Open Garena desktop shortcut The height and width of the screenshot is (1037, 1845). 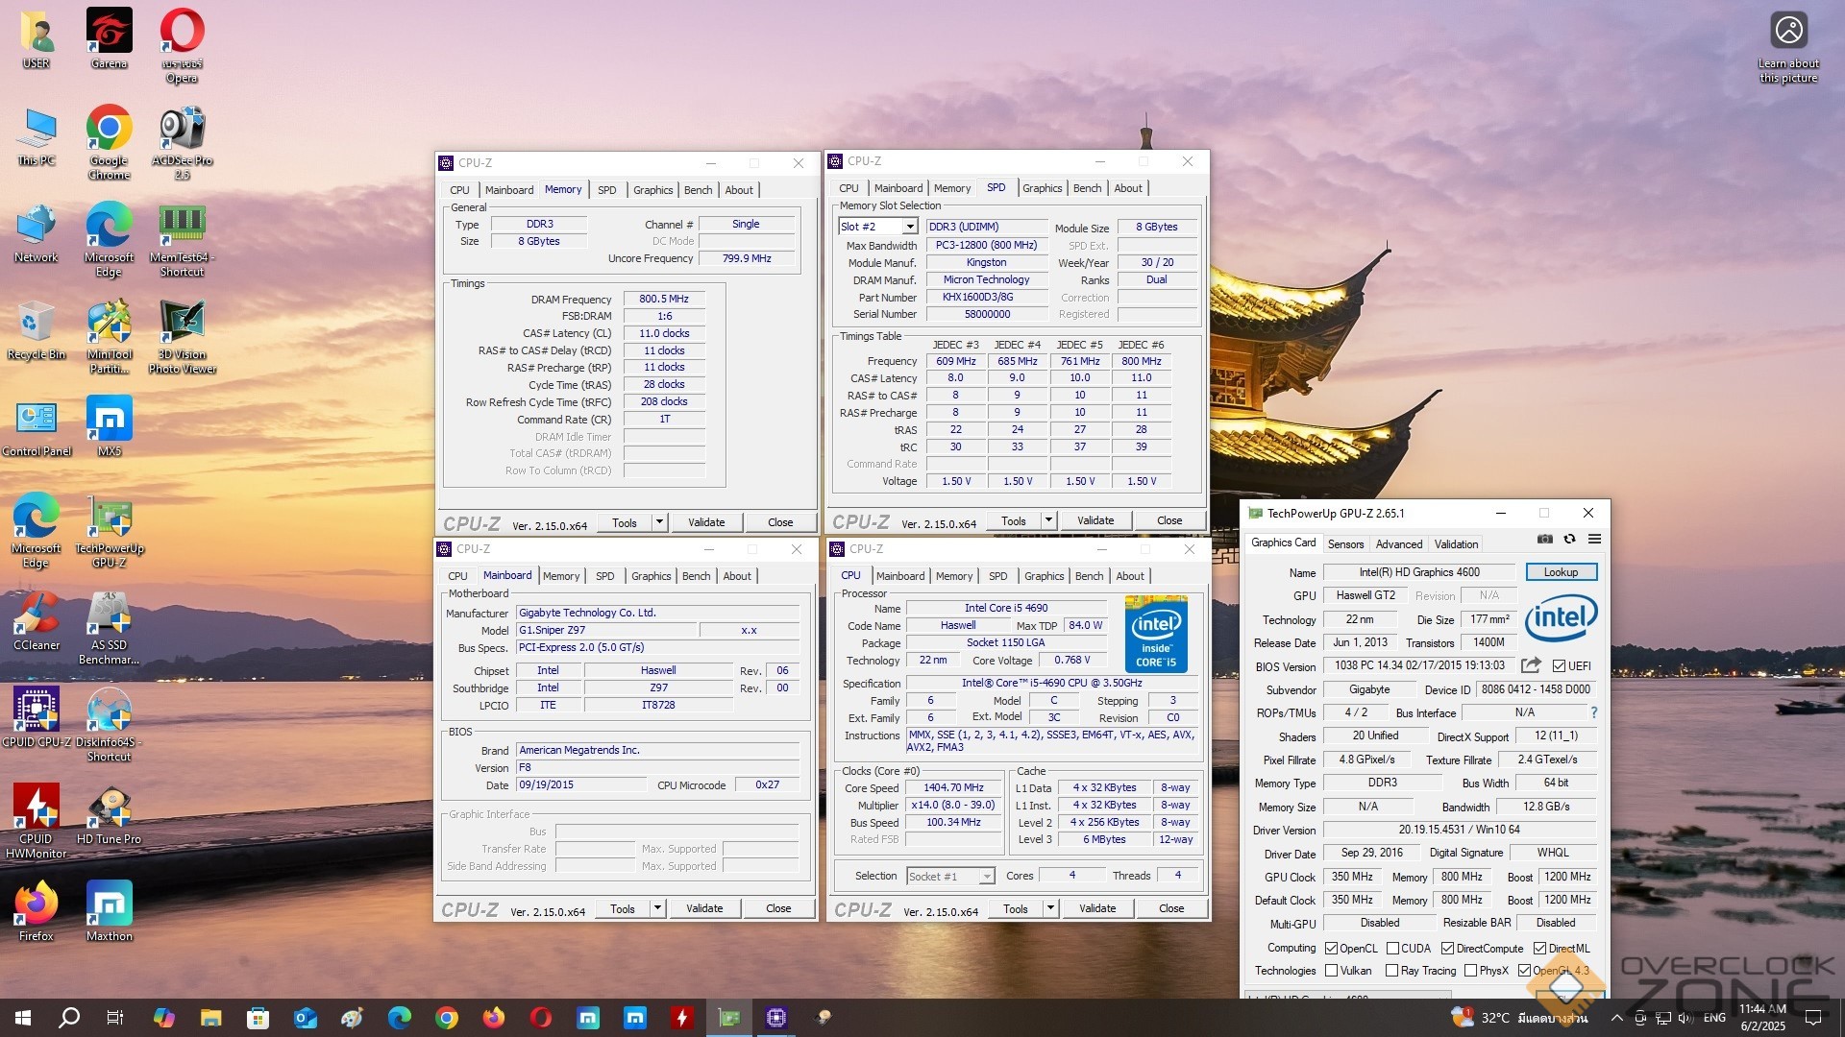click(109, 38)
